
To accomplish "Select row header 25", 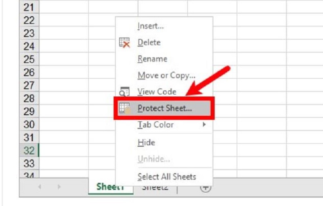I will pyautogui.click(x=29, y=59).
